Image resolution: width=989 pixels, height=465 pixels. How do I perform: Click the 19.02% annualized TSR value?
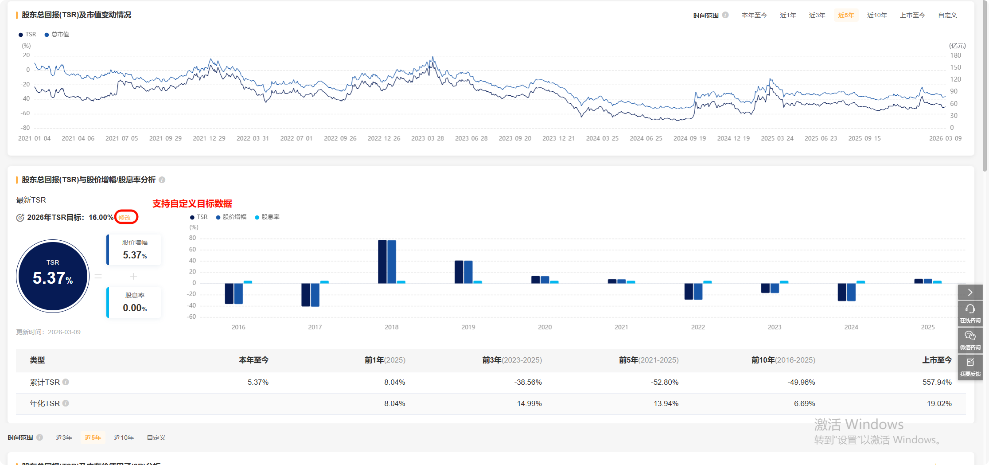click(939, 403)
